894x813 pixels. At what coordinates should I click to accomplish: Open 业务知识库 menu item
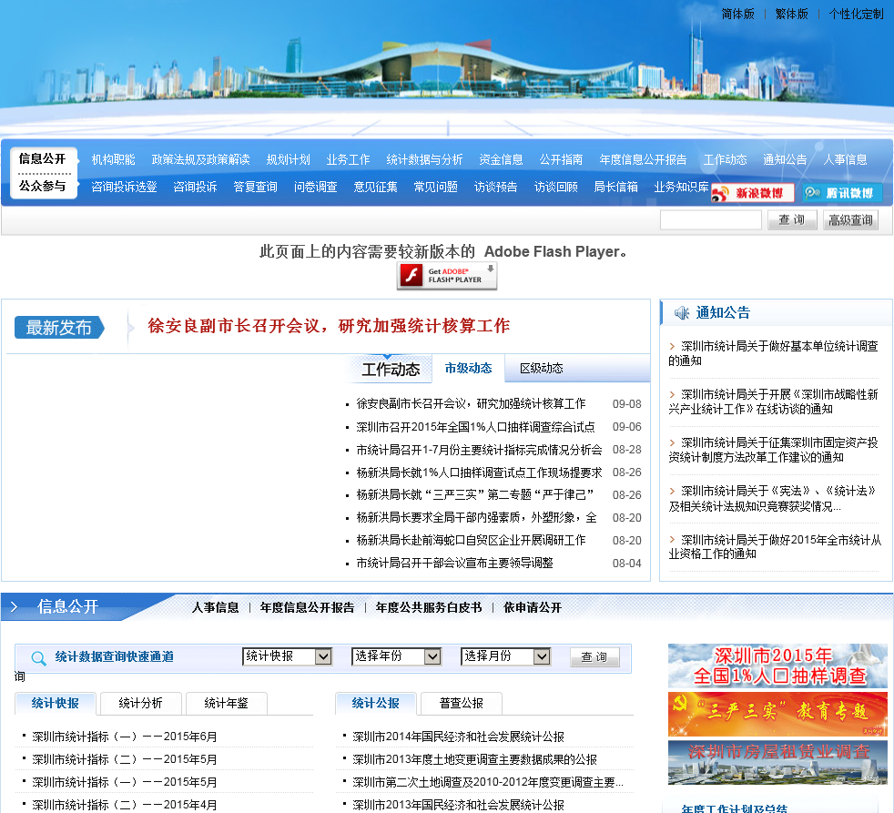coord(681,187)
